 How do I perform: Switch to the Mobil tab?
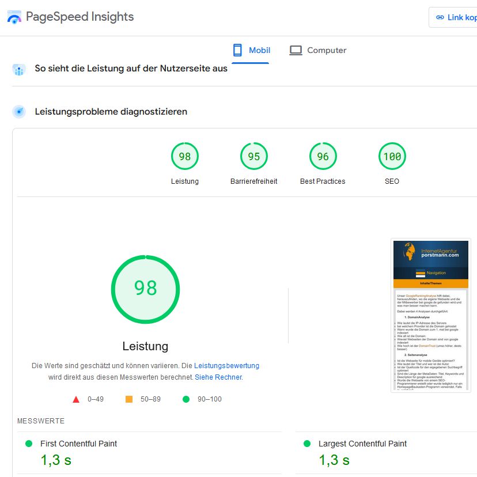251,50
